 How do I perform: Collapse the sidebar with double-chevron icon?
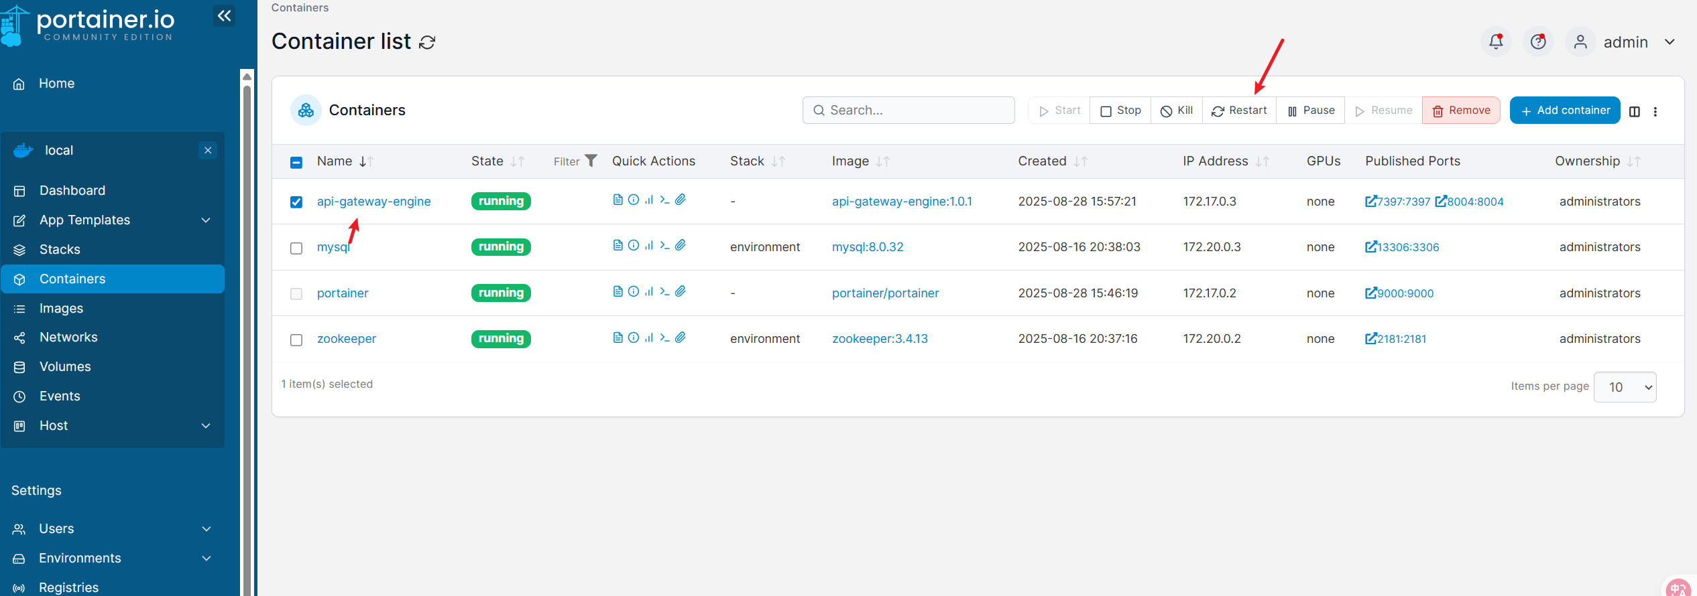click(225, 15)
